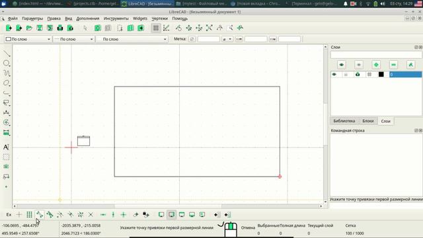Open the Файл menu
The width and height of the screenshot is (423, 238).
[13, 19]
